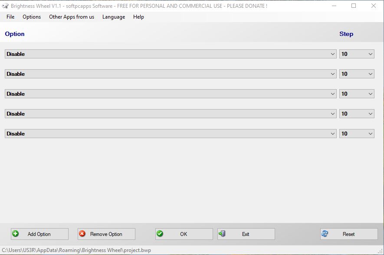This screenshot has height=255, width=384.
Task: Expand the third Disable option dropdown
Action: pyautogui.click(x=333, y=94)
